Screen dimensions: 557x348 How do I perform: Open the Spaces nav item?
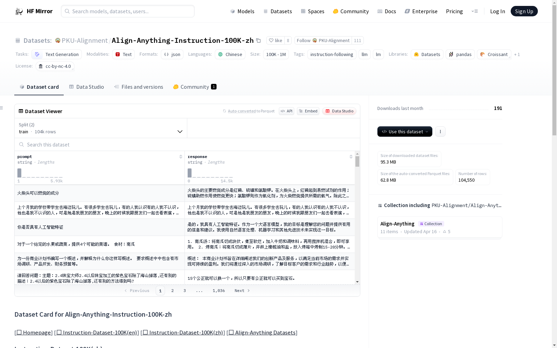313,11
